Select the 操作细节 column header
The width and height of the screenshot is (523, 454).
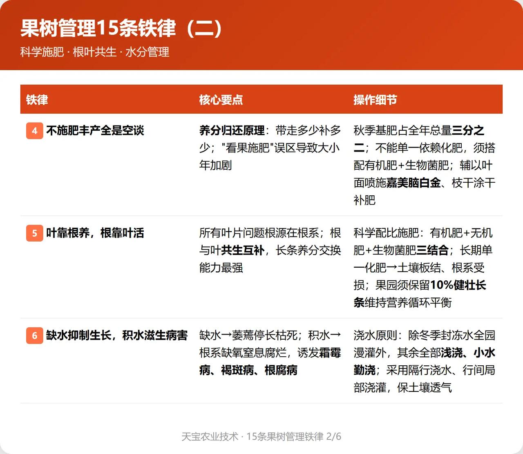375,100
